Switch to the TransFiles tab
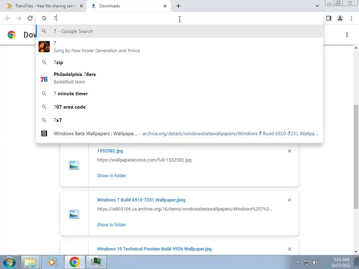 [x=43, y=6]
